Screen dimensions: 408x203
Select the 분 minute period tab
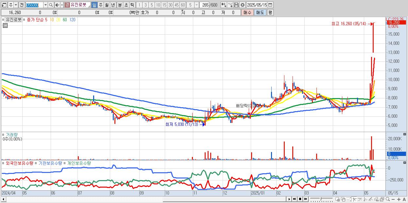pyautogui.click(x=120, y=5)
